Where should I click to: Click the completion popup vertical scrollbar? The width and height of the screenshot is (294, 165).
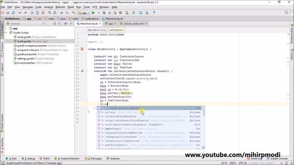coord(204,127)
